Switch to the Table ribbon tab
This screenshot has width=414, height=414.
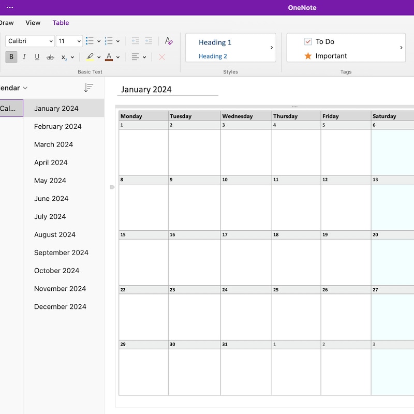tap(61, 23)
